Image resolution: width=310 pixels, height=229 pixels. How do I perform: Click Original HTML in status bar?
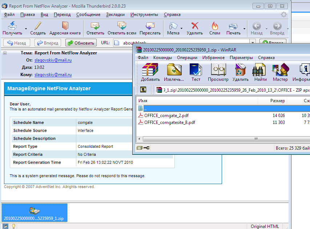click(265, 226)
